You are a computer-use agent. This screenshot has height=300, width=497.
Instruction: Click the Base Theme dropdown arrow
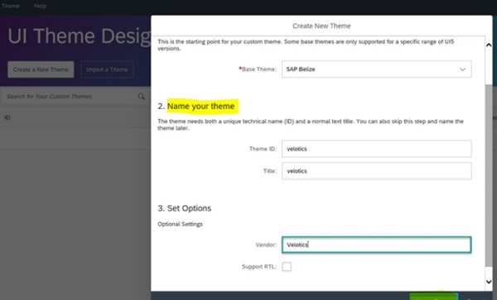point(463,69)
